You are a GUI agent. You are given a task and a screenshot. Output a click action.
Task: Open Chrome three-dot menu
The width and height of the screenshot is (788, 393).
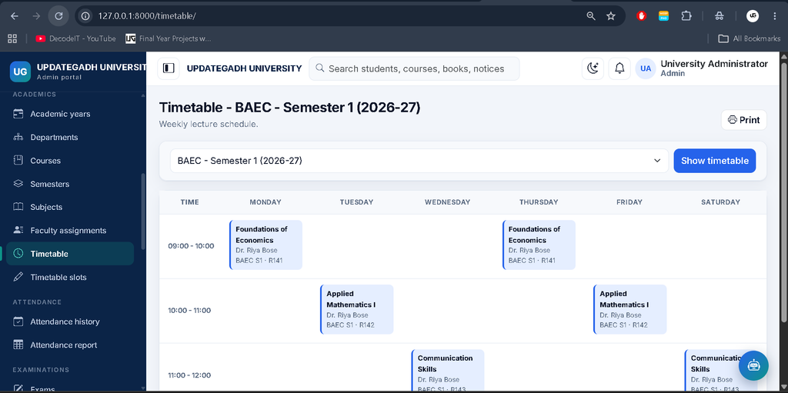(774, 16)
